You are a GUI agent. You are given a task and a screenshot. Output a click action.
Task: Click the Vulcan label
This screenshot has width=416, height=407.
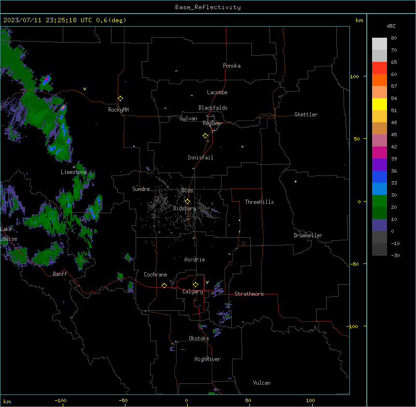(262, 383)
